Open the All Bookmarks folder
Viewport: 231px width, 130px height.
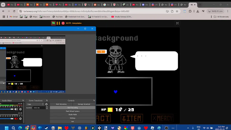tap(221, 17)
